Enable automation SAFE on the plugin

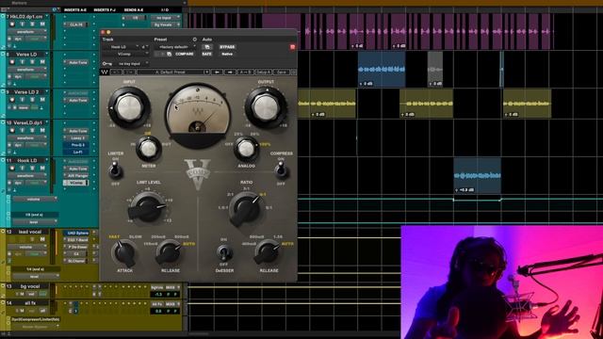point(207,55)
